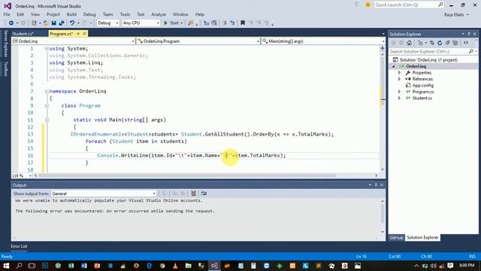The width and height of the screenshot is (481, 271).
Task: Click the editor vertical scrollbar
Action: (x=383, y=111)
